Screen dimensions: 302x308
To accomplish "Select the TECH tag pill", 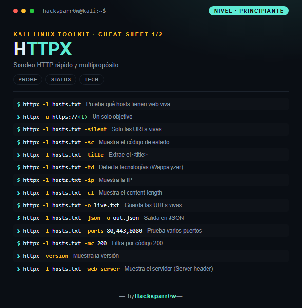I will (x=92, y=79).
